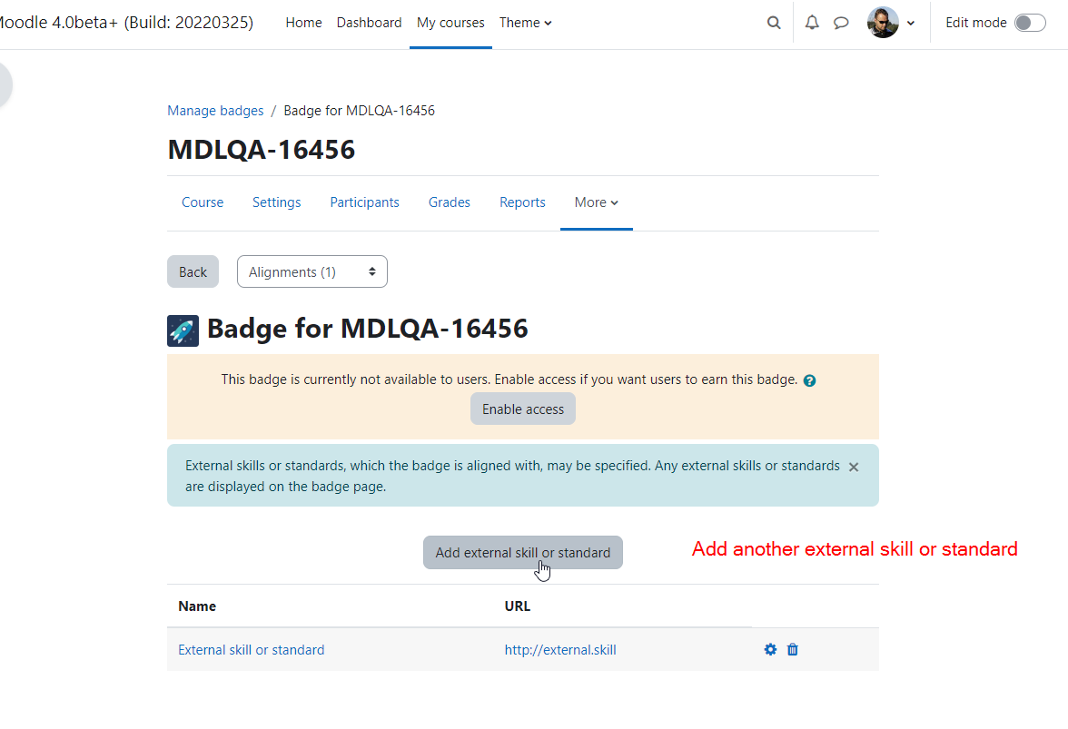Screen dimensions: 1068x729
Task: Open the notifications bell
Action: (x=812, y=23)
